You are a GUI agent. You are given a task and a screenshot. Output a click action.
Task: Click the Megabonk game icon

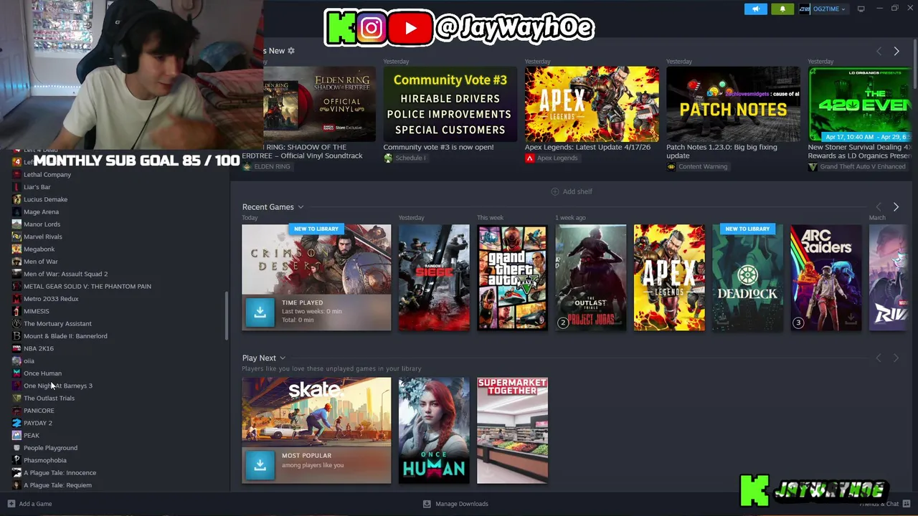16,249
